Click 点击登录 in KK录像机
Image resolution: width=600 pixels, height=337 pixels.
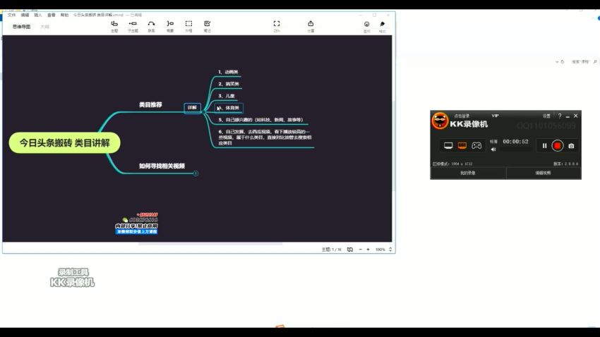pos(462,116)
